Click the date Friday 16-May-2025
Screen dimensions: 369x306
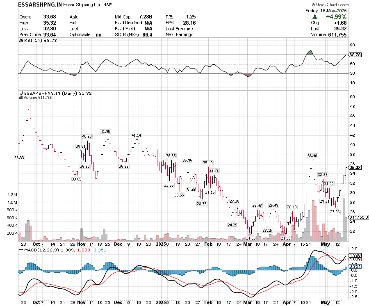pyautogui.click(x=326, y=11)
